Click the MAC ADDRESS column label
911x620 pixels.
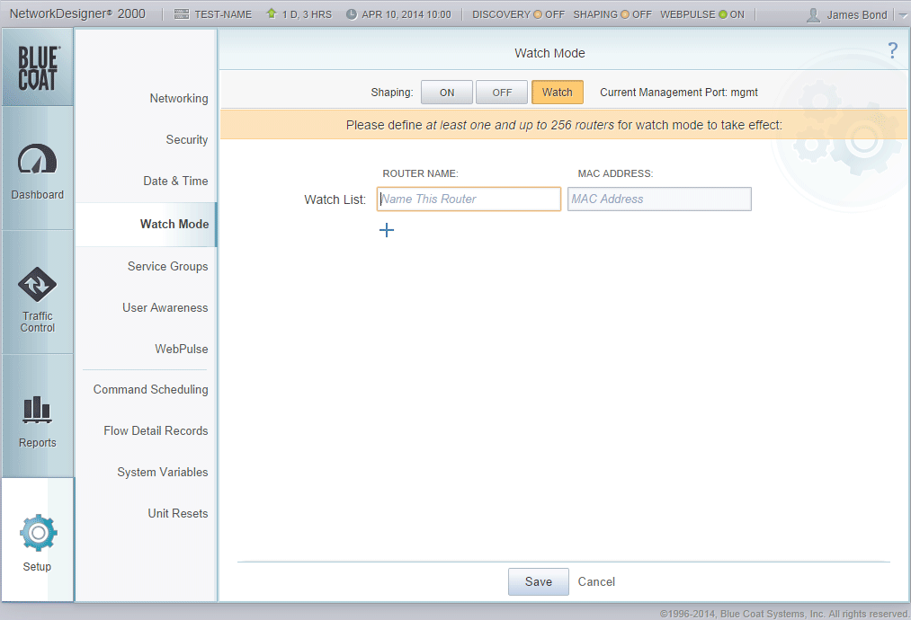[x=615, y=173]
